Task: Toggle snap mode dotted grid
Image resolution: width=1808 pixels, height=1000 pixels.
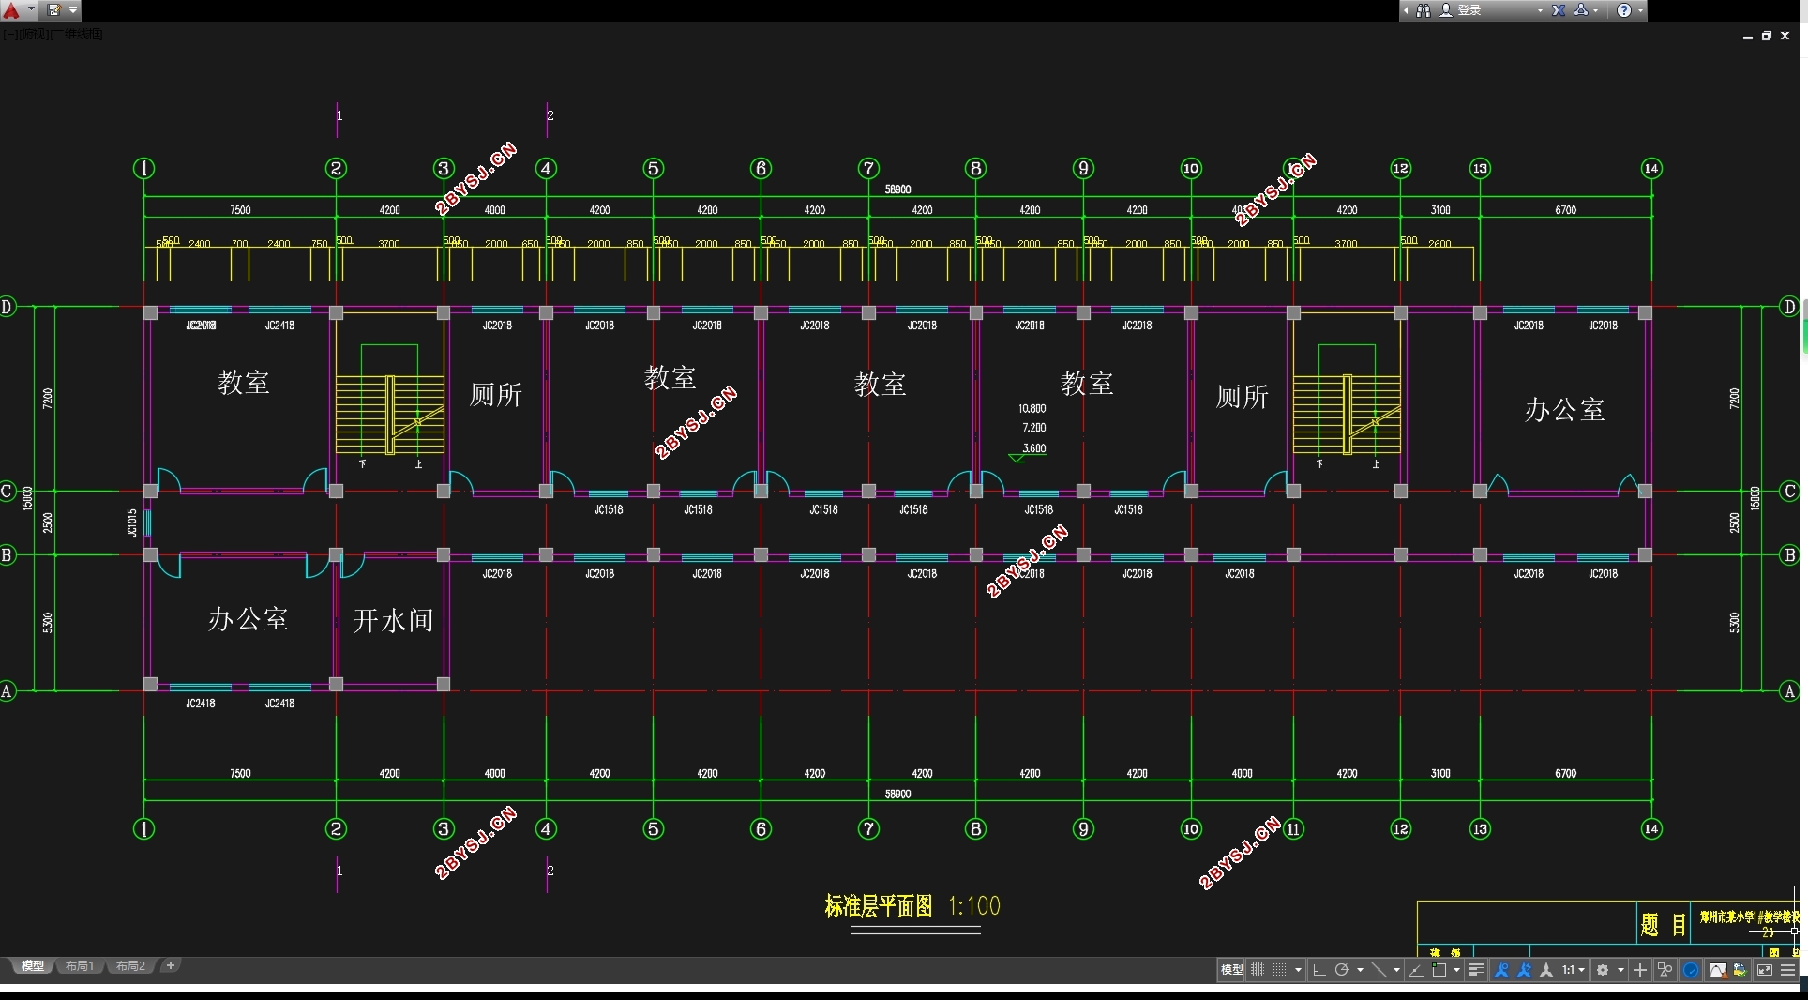Action: coord(1279,970)
